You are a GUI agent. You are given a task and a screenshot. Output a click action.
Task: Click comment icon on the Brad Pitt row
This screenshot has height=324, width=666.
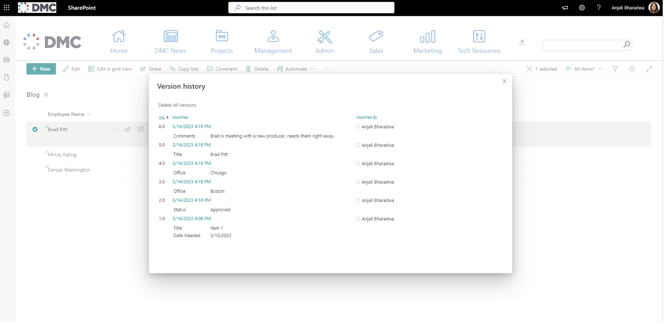pos(141,130)
